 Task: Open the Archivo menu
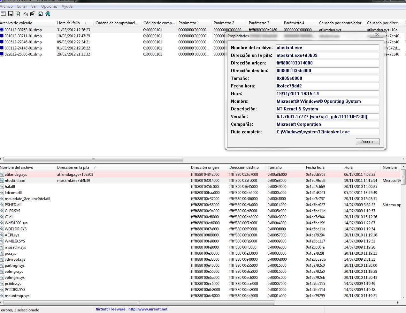point(6,6)
